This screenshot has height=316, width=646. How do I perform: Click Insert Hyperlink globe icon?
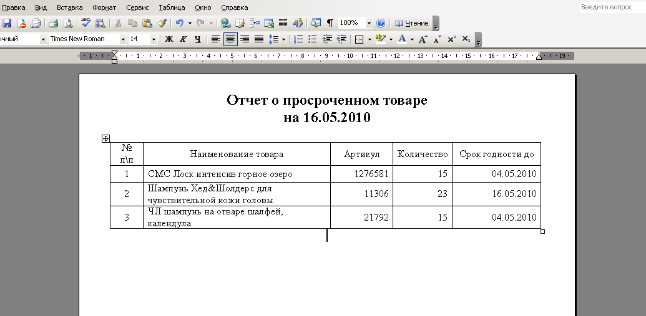click(225, 23)
